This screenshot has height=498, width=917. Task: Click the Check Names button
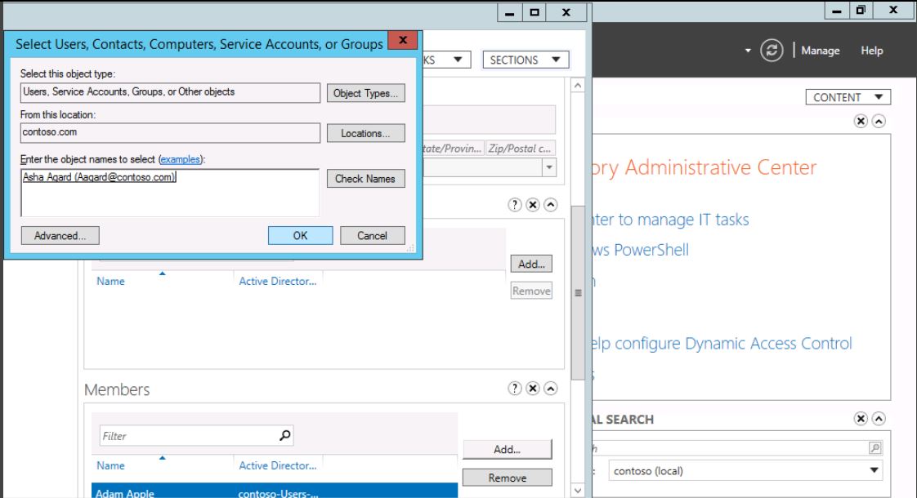[x=365, y=179]
